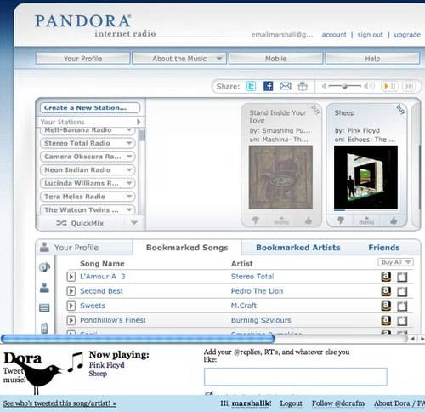Click Follow @dorafm link
Screen dimensions: 425x412
click(x=338, y=403)
